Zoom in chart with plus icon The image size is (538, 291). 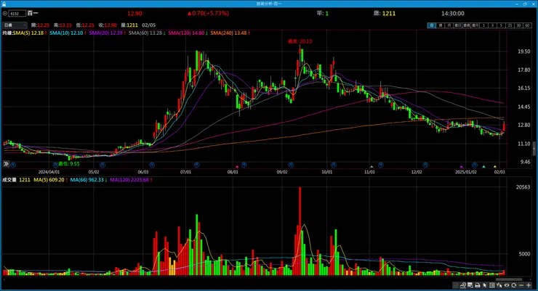point(529,285)
